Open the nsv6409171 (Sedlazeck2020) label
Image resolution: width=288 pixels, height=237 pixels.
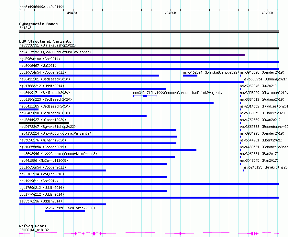[x=45, y=93]
